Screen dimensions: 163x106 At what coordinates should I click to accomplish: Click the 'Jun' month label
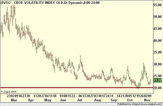(63, 100)
